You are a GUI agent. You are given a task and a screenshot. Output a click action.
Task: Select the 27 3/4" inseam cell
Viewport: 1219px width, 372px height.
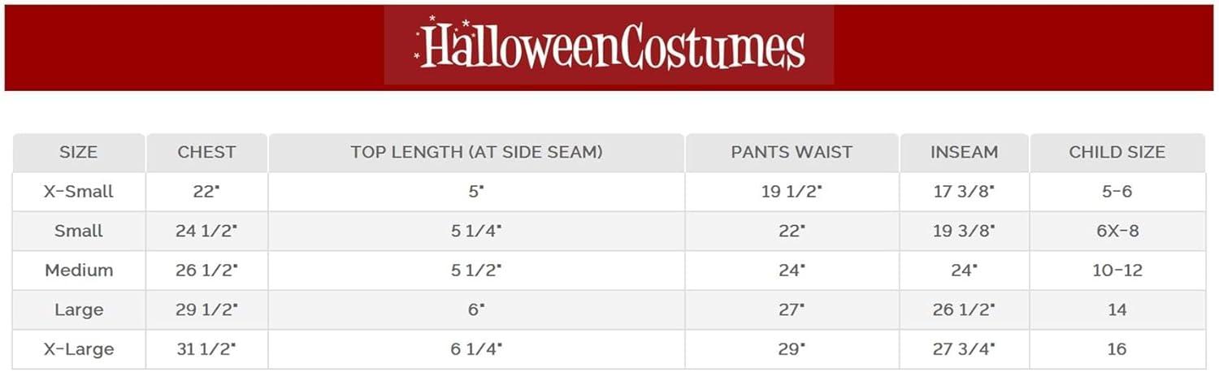pos(964,349)
